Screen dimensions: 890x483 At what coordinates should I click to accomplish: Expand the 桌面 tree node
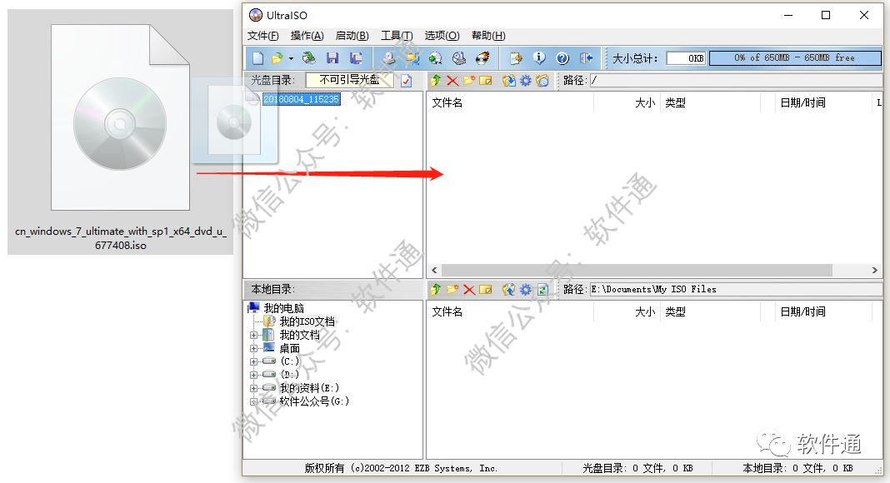tap(253, 348)
